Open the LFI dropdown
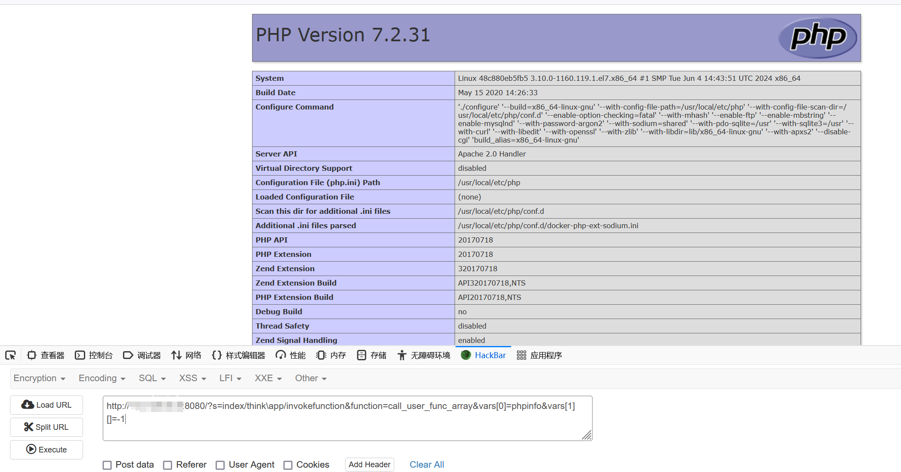The width and height of the screenshot is (901, 472). 230,378
